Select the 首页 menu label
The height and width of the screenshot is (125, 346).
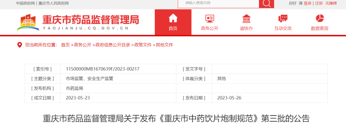173,28
